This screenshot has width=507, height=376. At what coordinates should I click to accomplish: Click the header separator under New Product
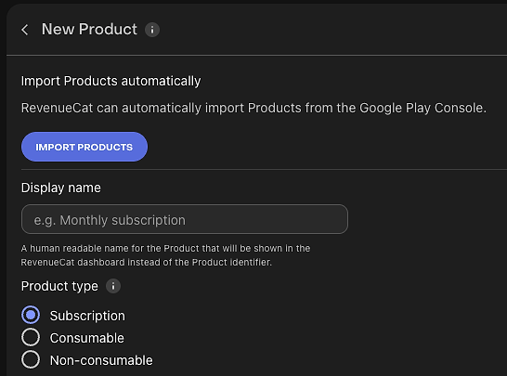pyautogui.click(x=256, y=56)
